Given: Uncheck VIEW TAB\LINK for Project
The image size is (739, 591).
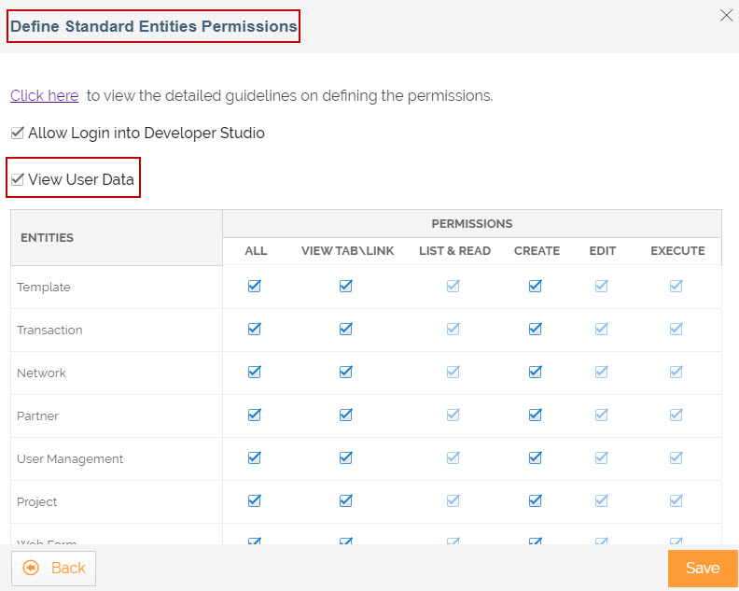Looking at the screenshot, I should tap(346, 500).
